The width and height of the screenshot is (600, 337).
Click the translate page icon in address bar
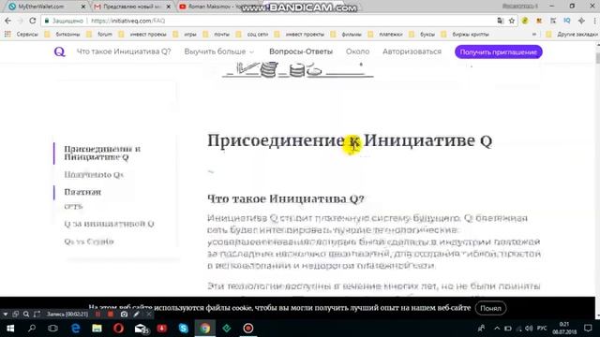pos(500,21)
